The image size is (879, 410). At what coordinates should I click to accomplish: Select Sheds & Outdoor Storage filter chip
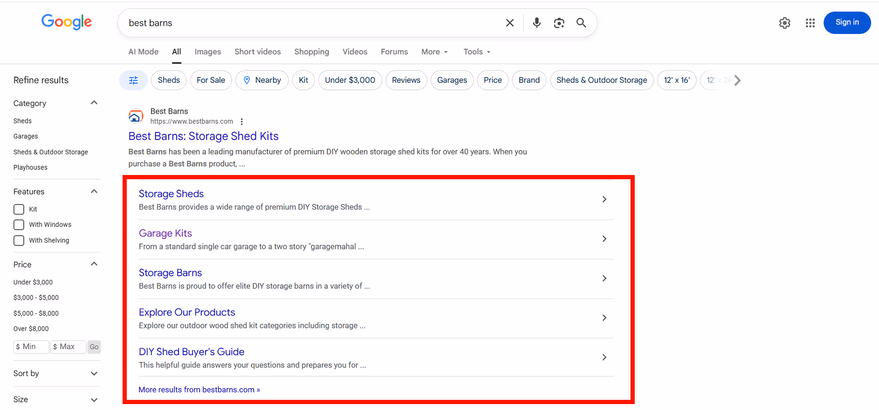602,80
